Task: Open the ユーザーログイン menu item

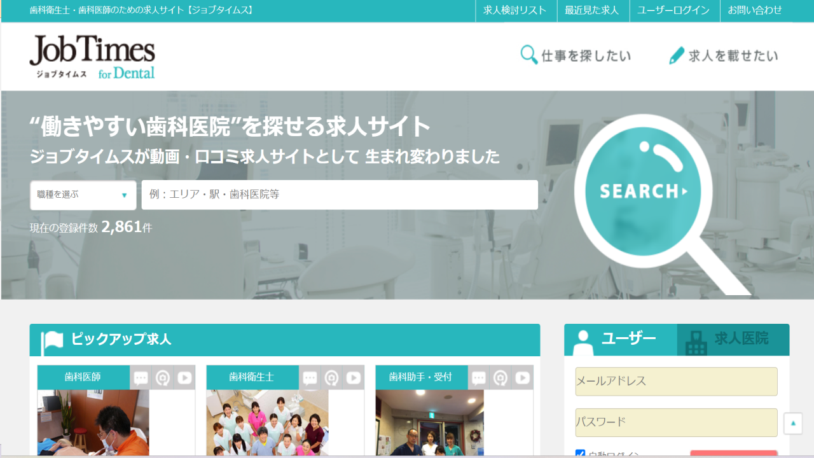Action: [x=674, y=10]
